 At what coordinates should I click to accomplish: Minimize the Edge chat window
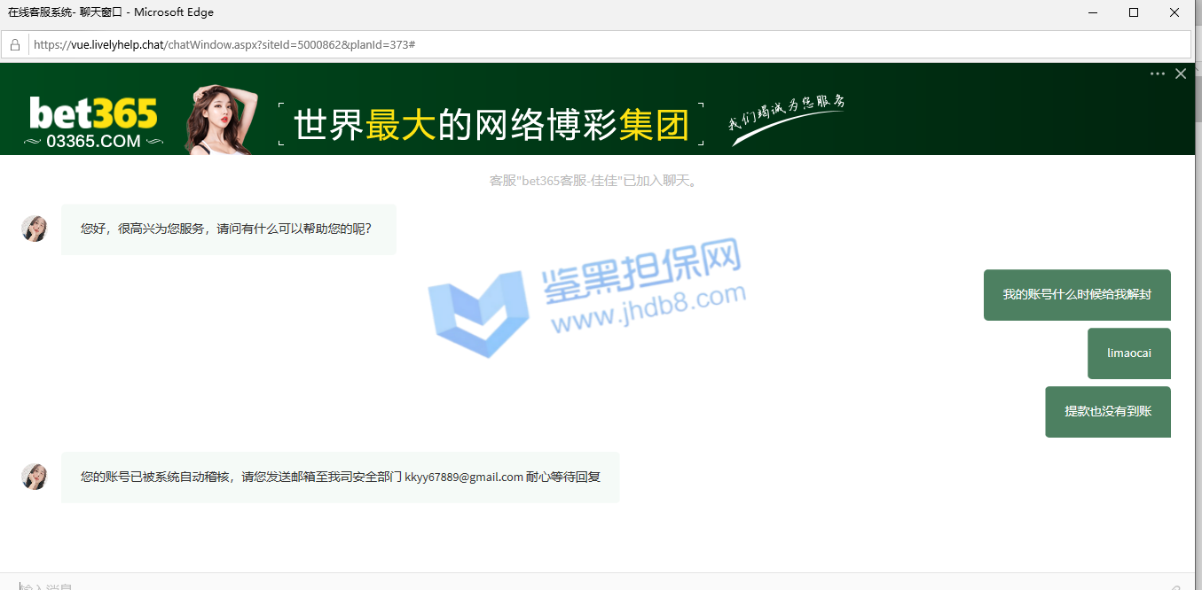(1092, 12)
